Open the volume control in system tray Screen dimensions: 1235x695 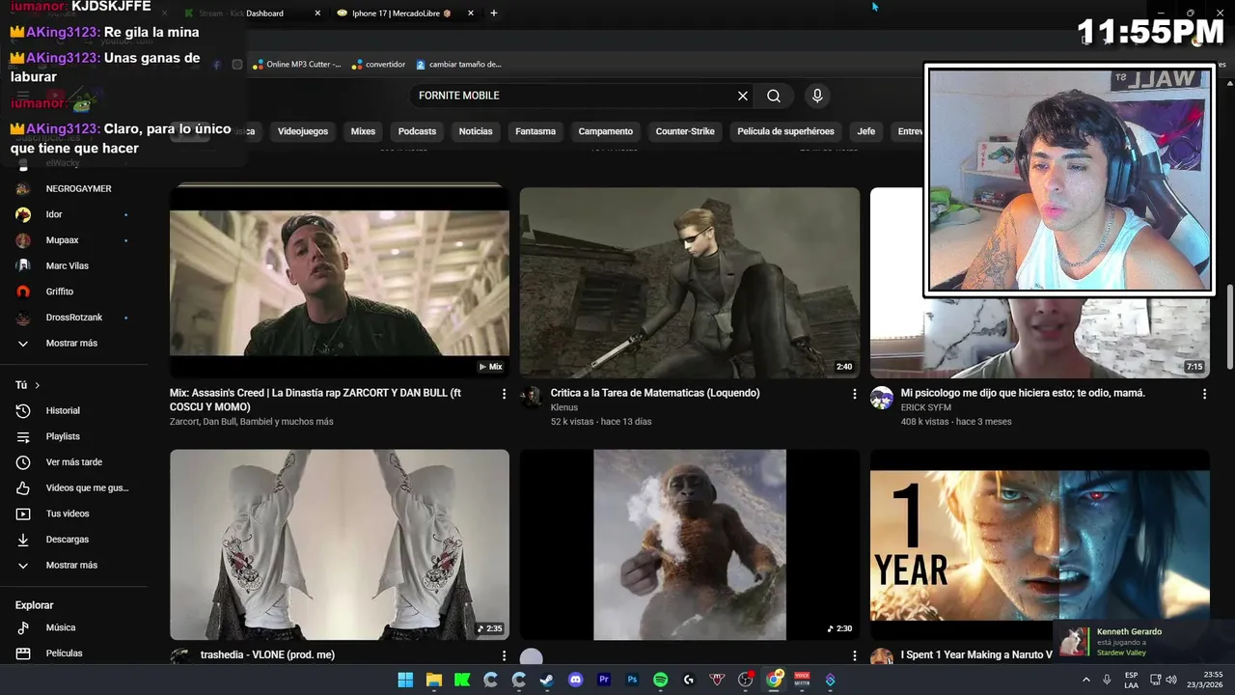click(x=1171, y=680)
